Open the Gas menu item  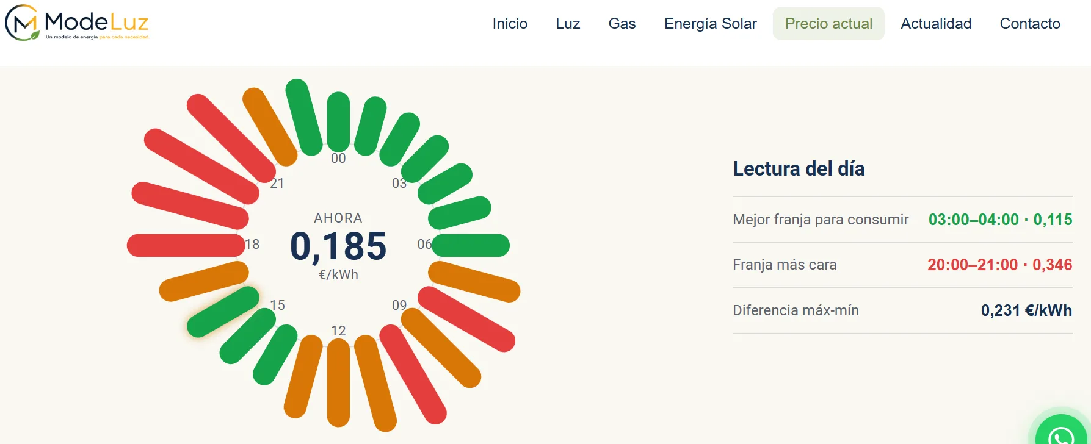(622, 24)
